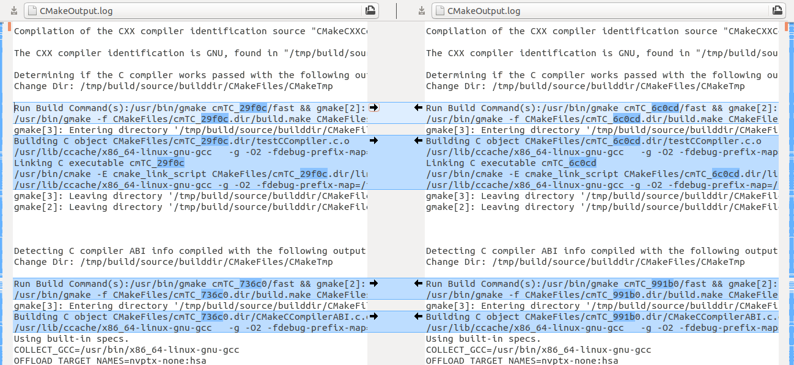The width and height of the screenshot is (794, 365).
Task: Push cmTC_736c0 Run Build Command chunk right
Action: [x=374, y=283]
